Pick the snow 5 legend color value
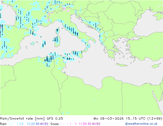 pos(76,124)
